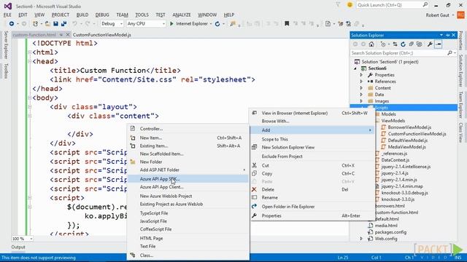The image size is (467, 262).
Task: Click the Quick Launch search icon
Action: point(425,5)
